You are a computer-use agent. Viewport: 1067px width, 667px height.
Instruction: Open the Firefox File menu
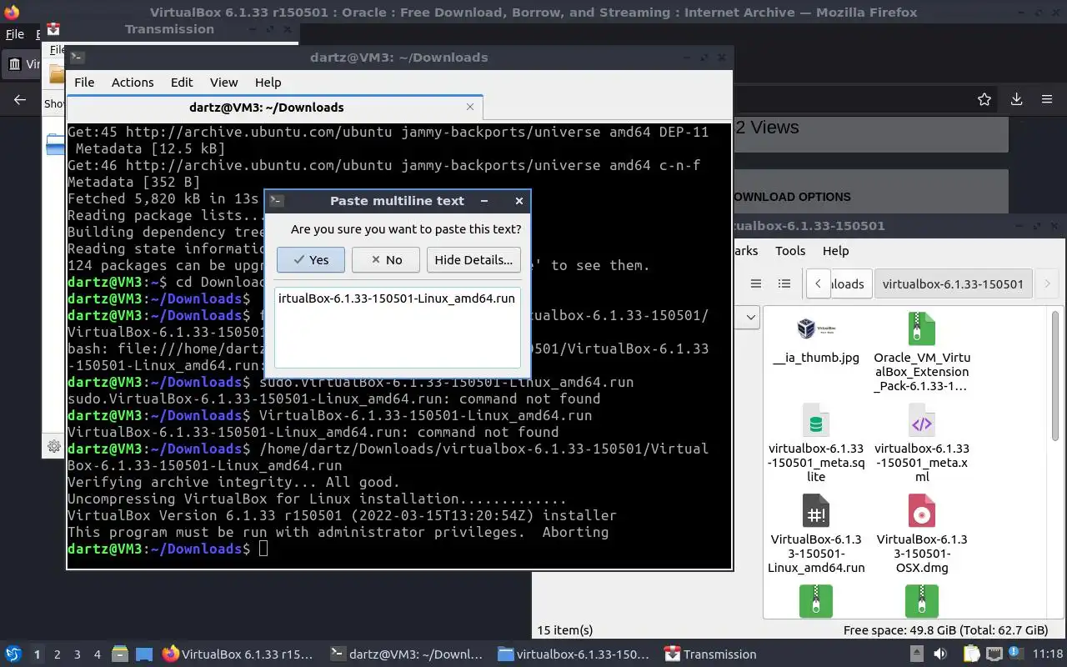(x=15, y=34)
